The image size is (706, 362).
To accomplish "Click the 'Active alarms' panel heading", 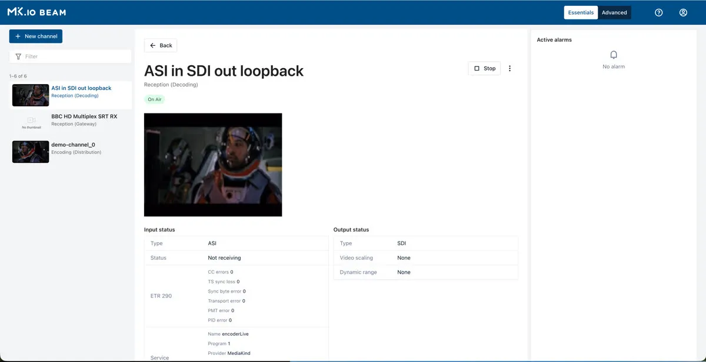I will click(x=554, y=40).
